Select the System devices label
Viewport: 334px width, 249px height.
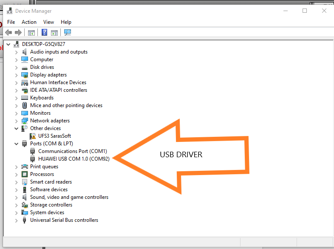47,212
